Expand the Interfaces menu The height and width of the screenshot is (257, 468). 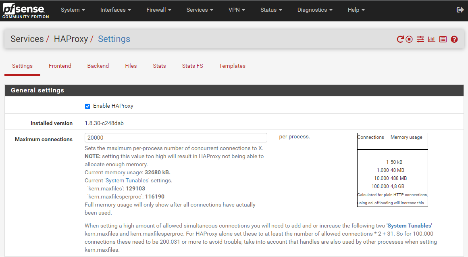116,10
